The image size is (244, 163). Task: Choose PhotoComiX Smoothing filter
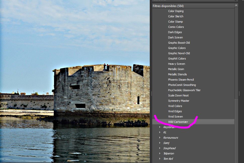pos(182,85)
